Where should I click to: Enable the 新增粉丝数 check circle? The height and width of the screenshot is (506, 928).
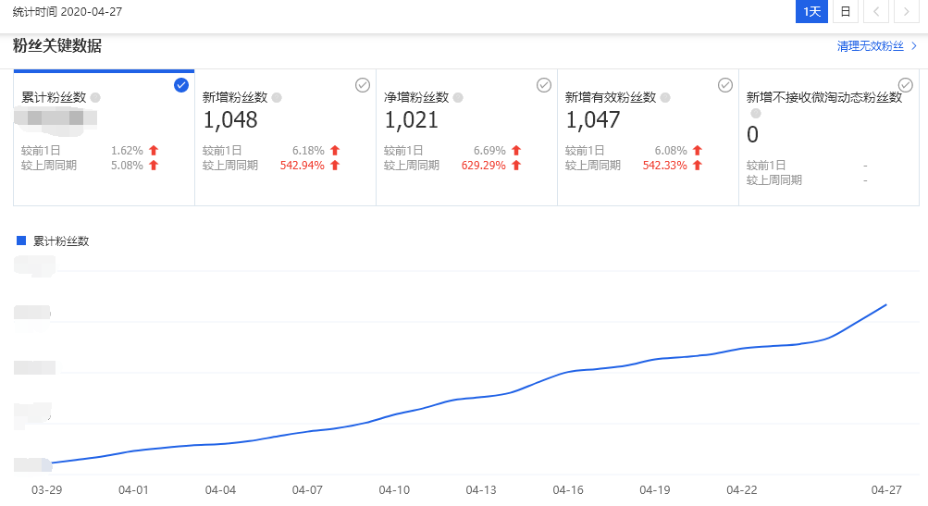[x=363, y=85]
